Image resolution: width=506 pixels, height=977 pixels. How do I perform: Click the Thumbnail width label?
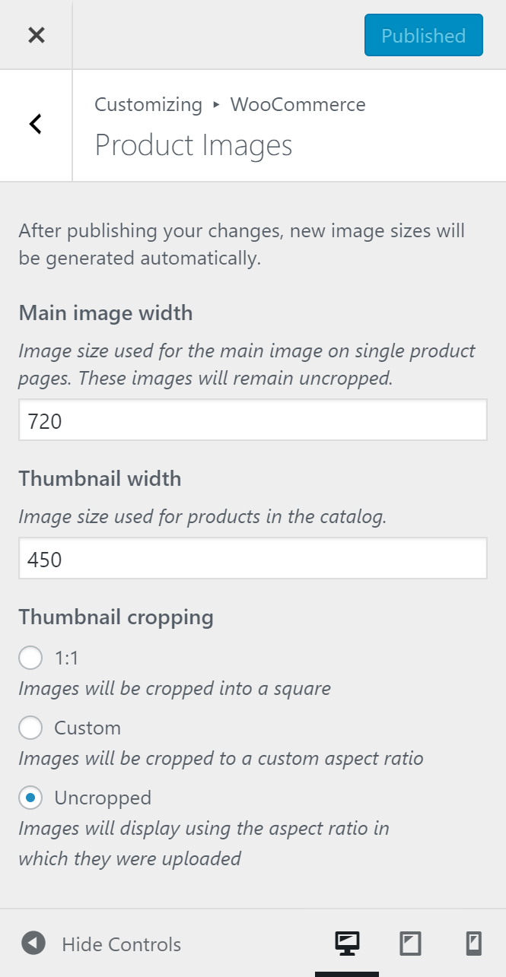100,478
